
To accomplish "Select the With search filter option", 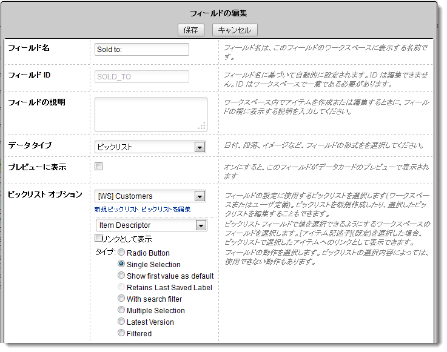I will pos(121,299).
